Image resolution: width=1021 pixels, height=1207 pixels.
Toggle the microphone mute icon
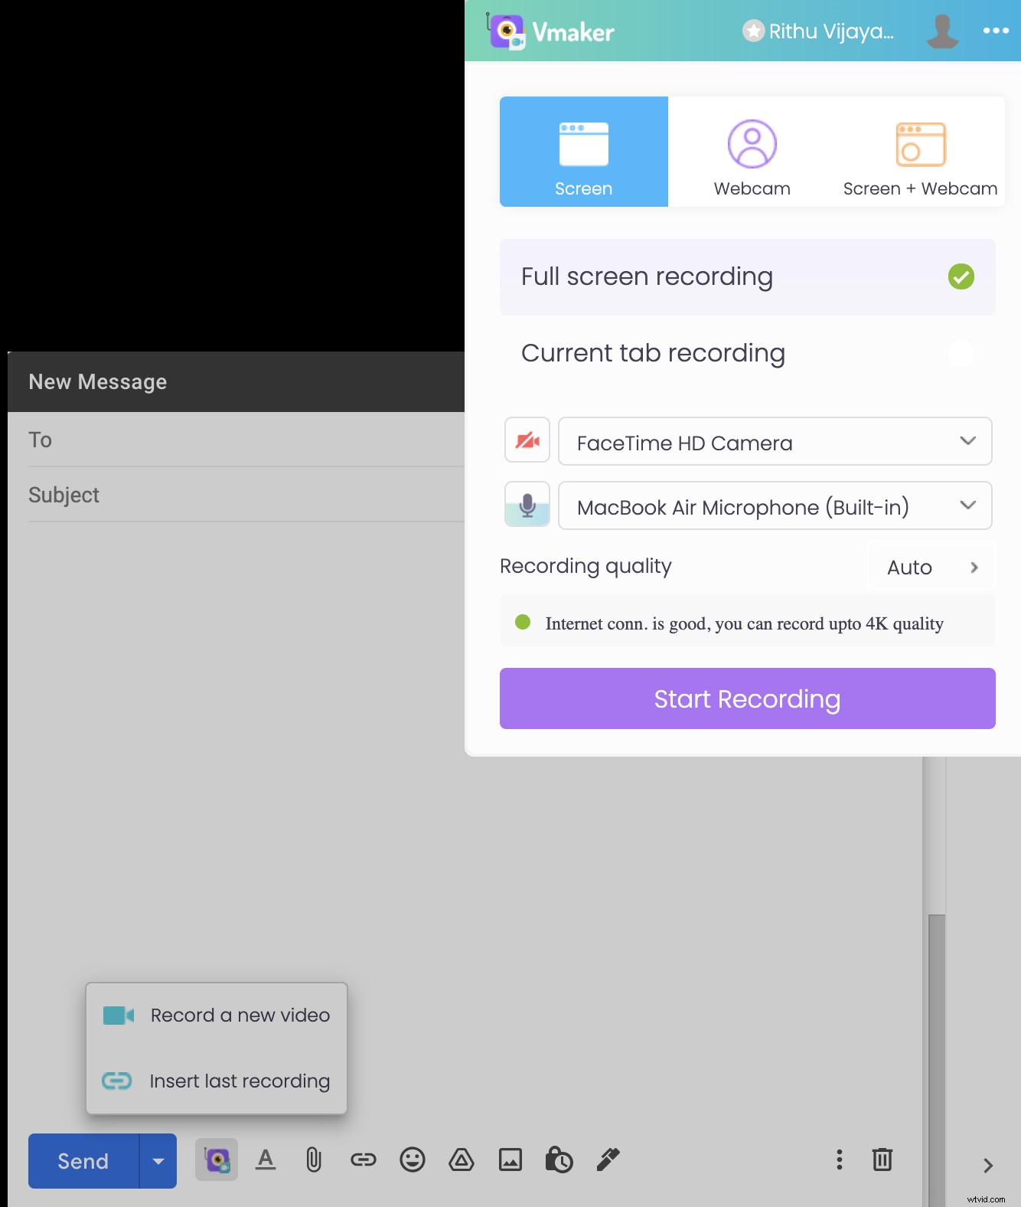coord(527,505)
